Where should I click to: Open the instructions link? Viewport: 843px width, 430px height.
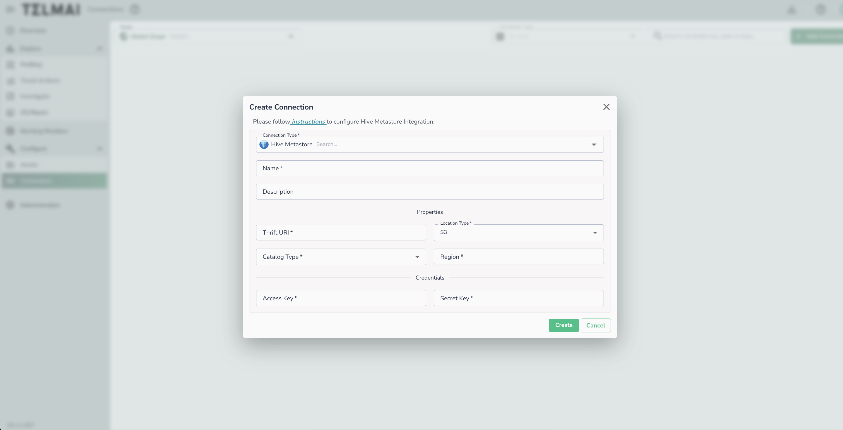pos(308,122)
